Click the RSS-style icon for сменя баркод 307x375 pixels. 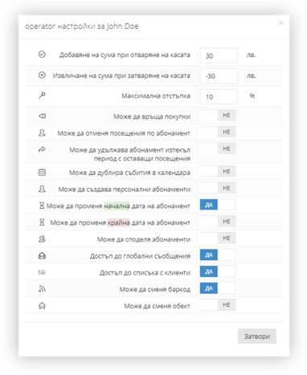tap(42, 289)
